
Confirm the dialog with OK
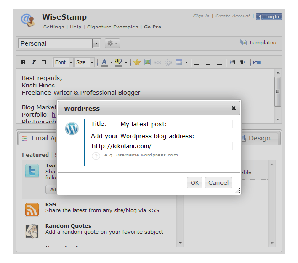click(195, 183)
